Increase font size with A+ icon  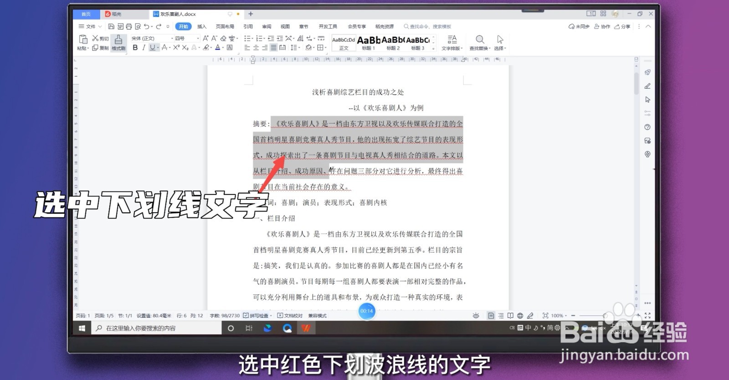point(205,38)
